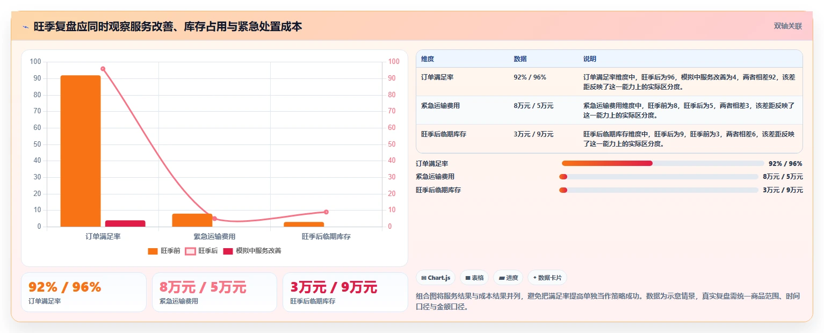Click the orange 旺季前 legend swatch
The width and height of the screenshot is (824, 333).
153,251
